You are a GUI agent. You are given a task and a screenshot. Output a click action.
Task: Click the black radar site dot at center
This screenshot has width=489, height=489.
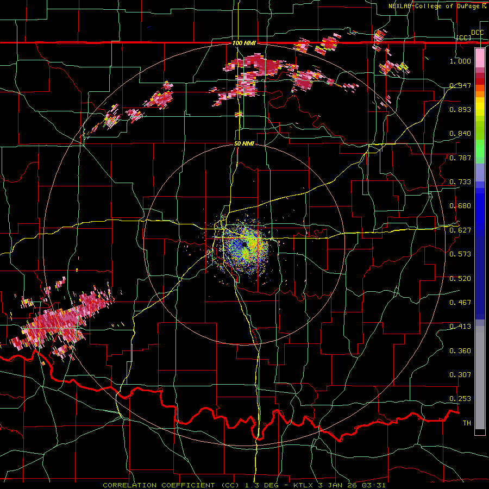pos(245,245)
